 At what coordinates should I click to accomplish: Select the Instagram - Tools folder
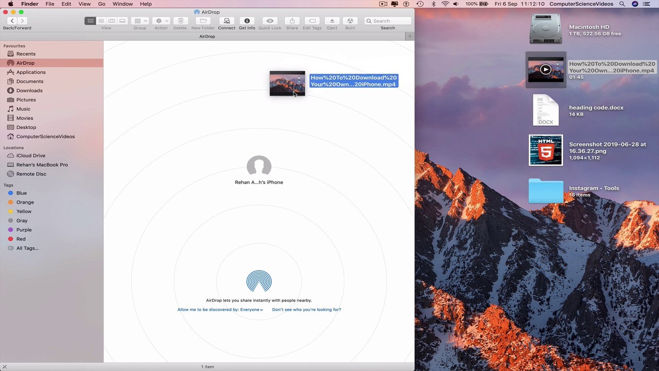(546, 191)
